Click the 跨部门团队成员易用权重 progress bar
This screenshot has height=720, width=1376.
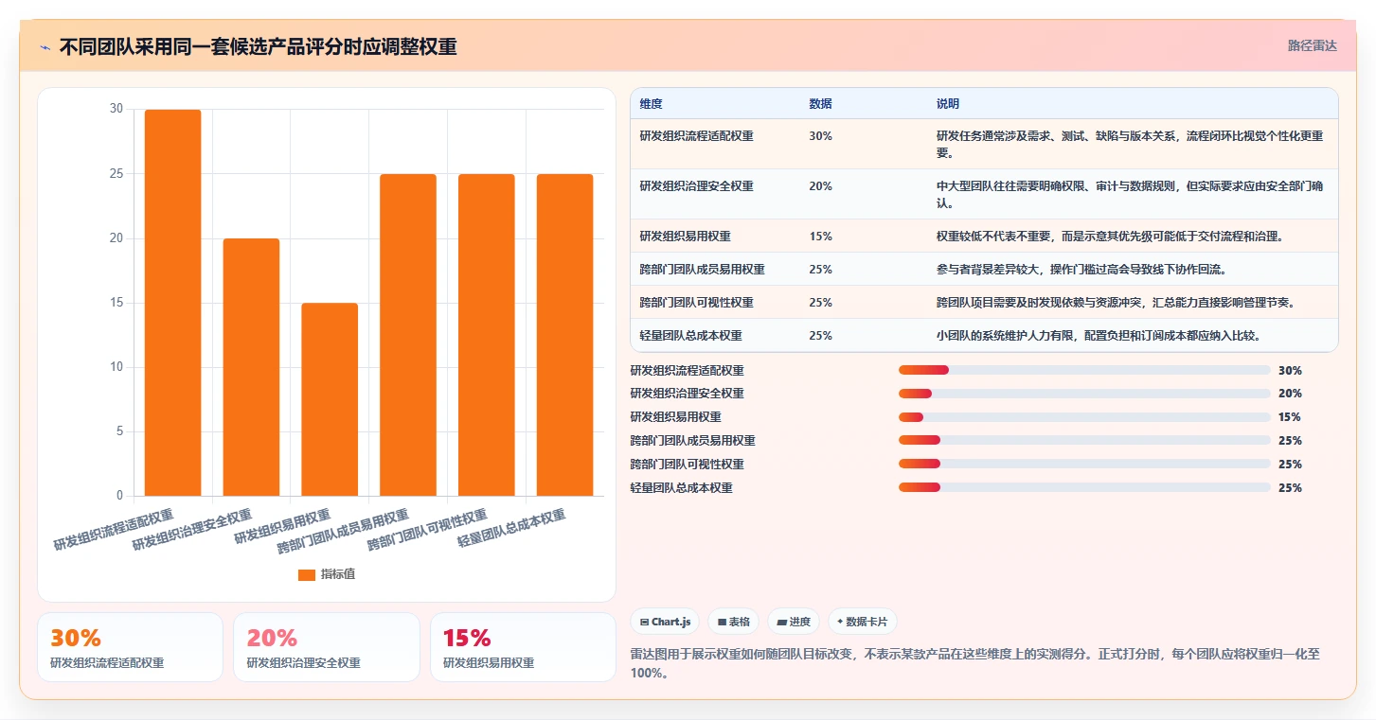pos(1084,441)
